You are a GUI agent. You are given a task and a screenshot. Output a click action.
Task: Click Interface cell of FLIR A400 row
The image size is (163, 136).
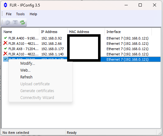click(x=127, y=38)
